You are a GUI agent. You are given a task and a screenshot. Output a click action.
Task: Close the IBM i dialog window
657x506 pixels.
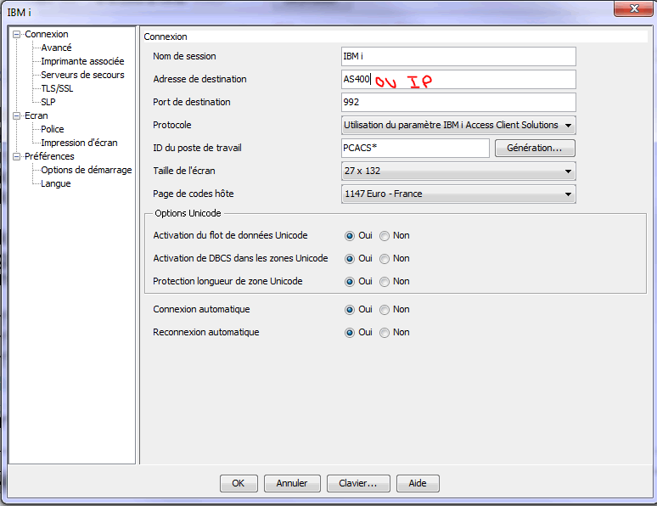pyautogui.click(x=633, y=8)
